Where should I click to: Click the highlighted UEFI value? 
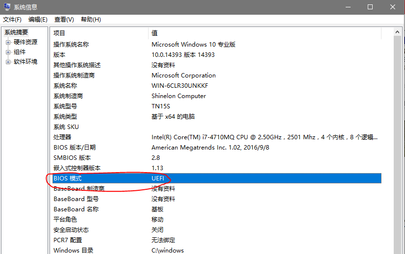(x=158, y=178)
